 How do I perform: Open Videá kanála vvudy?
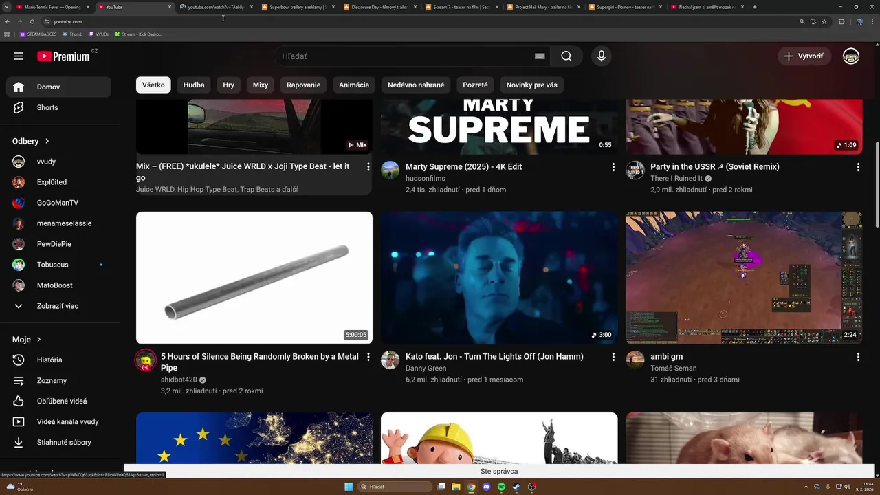pos(58,421)
